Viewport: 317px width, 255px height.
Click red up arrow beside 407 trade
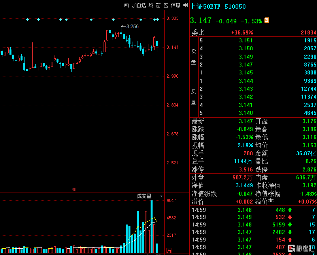click(290, 247)
